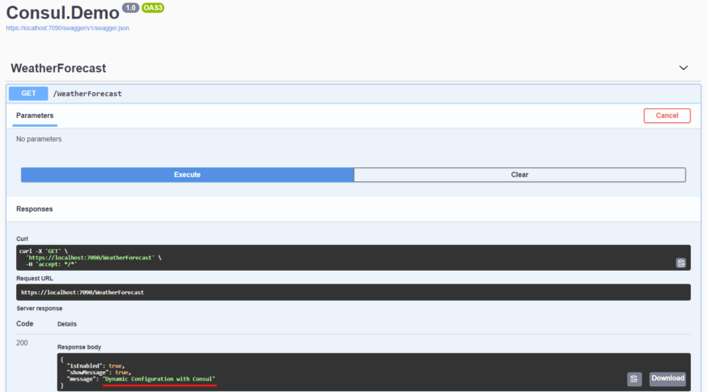Click the OAS3 badge

153,7
